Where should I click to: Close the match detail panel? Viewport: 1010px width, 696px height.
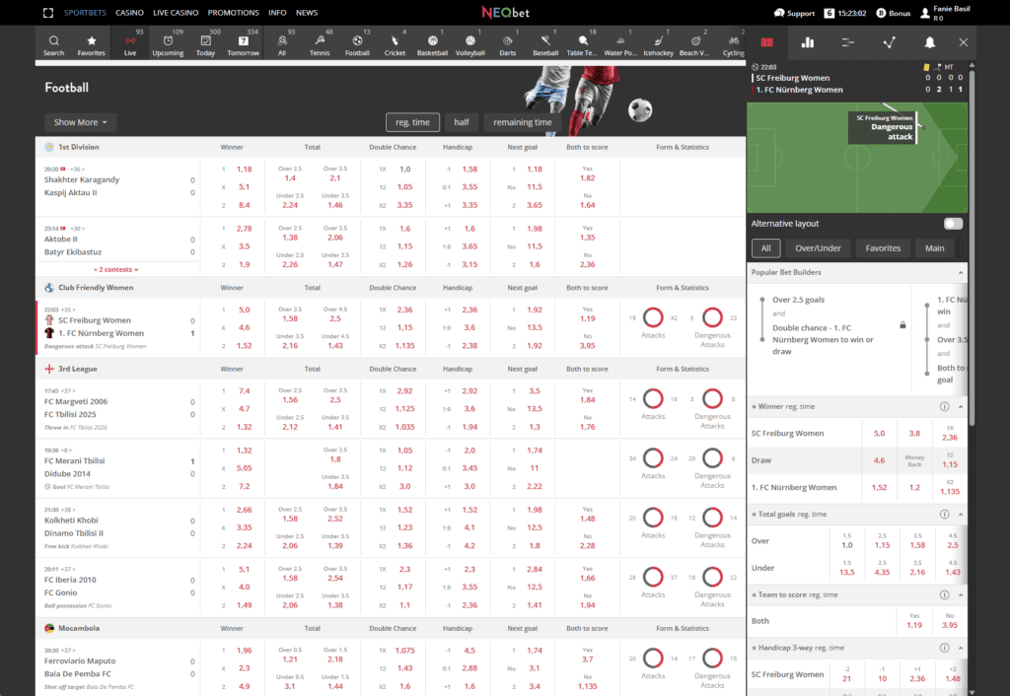(963, 42)
